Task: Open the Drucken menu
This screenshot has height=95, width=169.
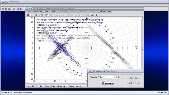Action: coord(103,12)
